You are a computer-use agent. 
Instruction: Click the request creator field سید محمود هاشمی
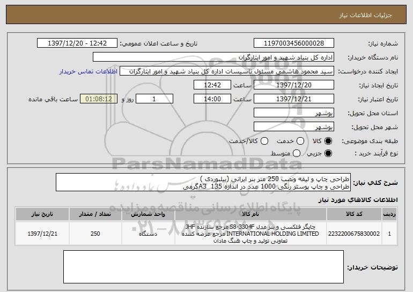point(227,71)
